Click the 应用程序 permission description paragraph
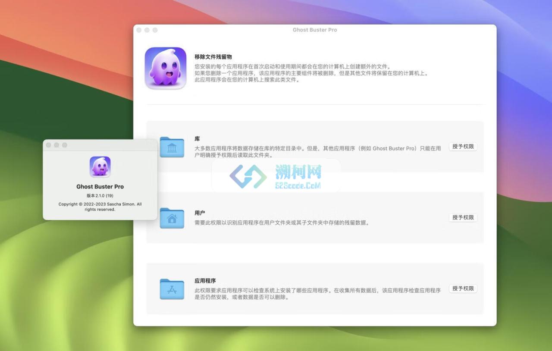The height and width of the screenshot is (351, 552). click(x=318, y=294)
